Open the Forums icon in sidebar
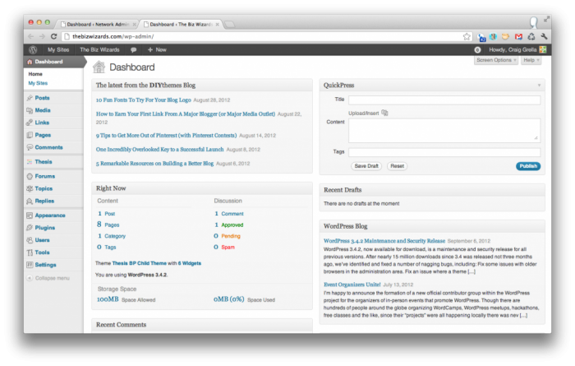Viewport: 575px width, 366px height. click(x=30, y=176)
